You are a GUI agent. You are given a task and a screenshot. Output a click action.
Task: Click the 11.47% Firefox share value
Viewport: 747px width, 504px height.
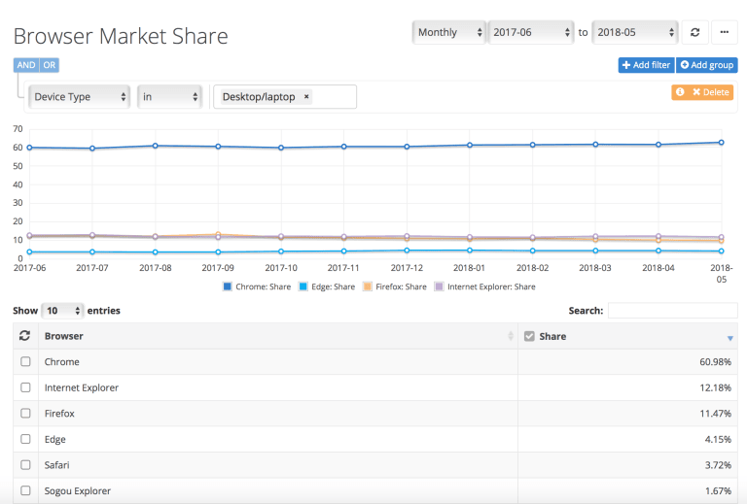point(715,413)
